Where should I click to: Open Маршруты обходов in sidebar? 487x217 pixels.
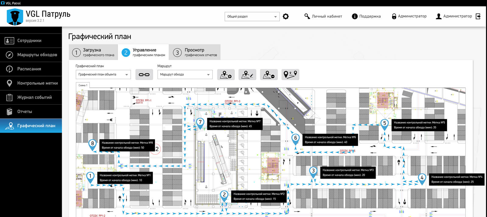click(31, 55)
